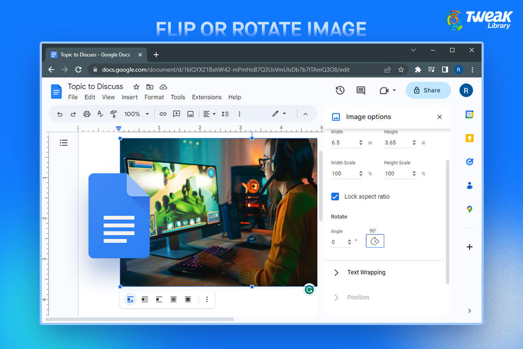Screen dimensions: 523x349
Task: Open Google Keep in side panel
Action: click(x=469, y=138)
